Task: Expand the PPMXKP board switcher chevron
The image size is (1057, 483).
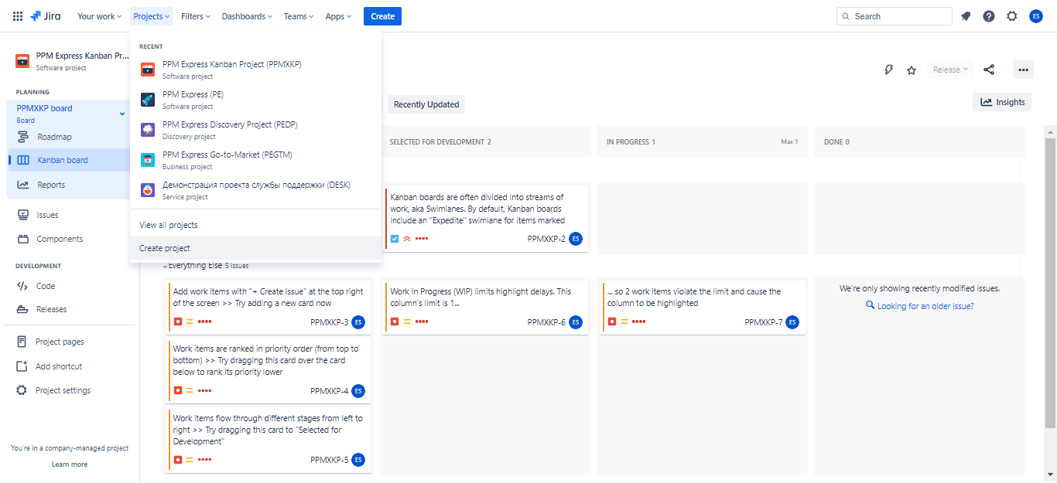Action: (x=121, y=114)
